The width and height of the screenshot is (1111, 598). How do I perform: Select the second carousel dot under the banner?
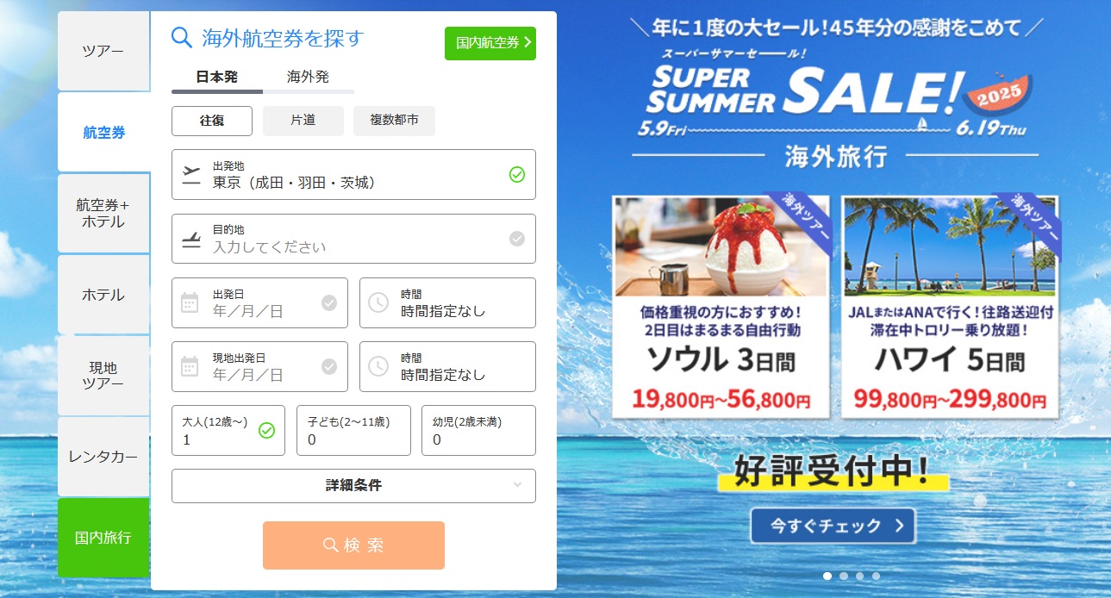[x=844, y=576]
